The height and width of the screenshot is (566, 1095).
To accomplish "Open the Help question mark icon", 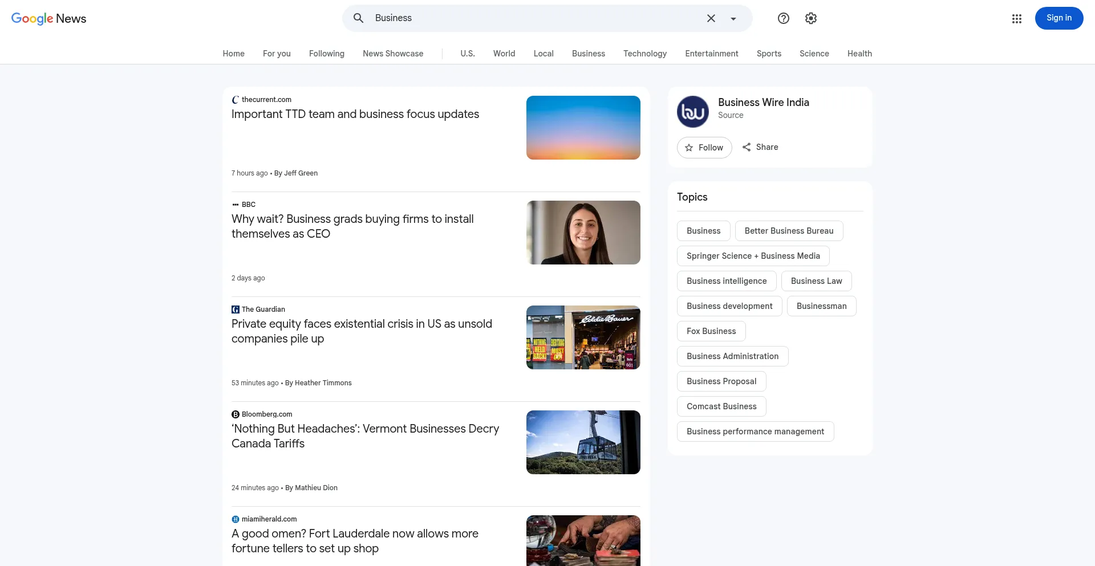I will point(784,18).
